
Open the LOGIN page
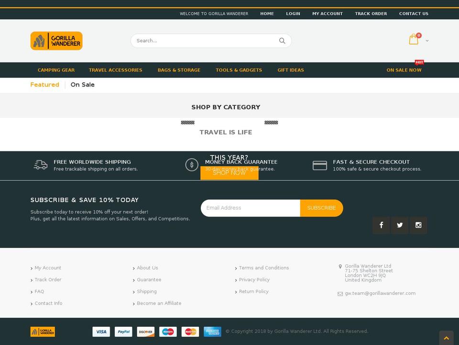[x=293, y=13]
